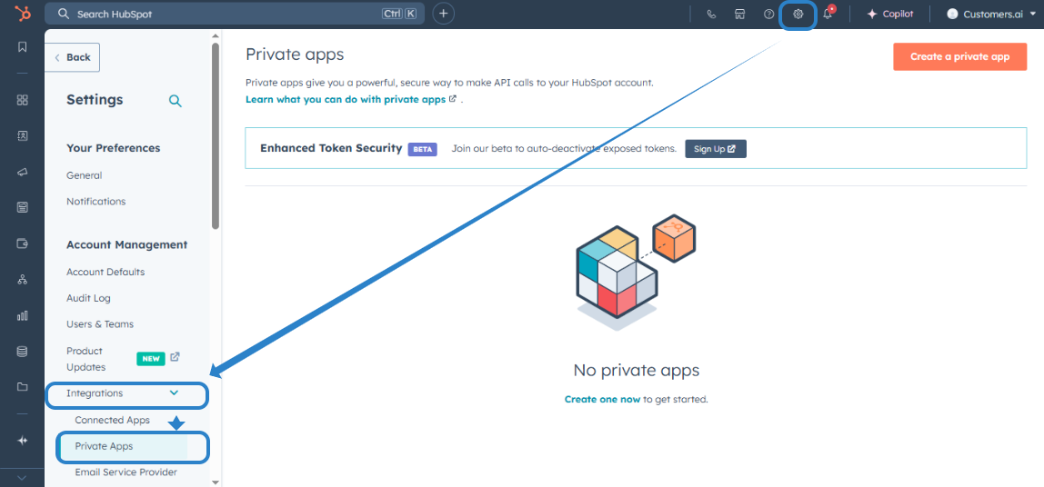The width and height of the screenshot is (1044, 487).
Task: Click the BETA badge
Action: click(x=423, y=149)
